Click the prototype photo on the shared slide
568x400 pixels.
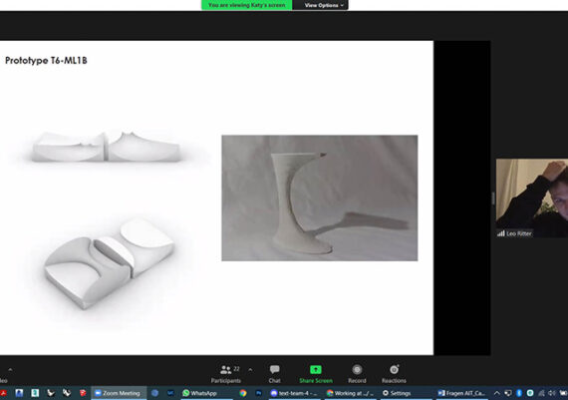(320, 199)
